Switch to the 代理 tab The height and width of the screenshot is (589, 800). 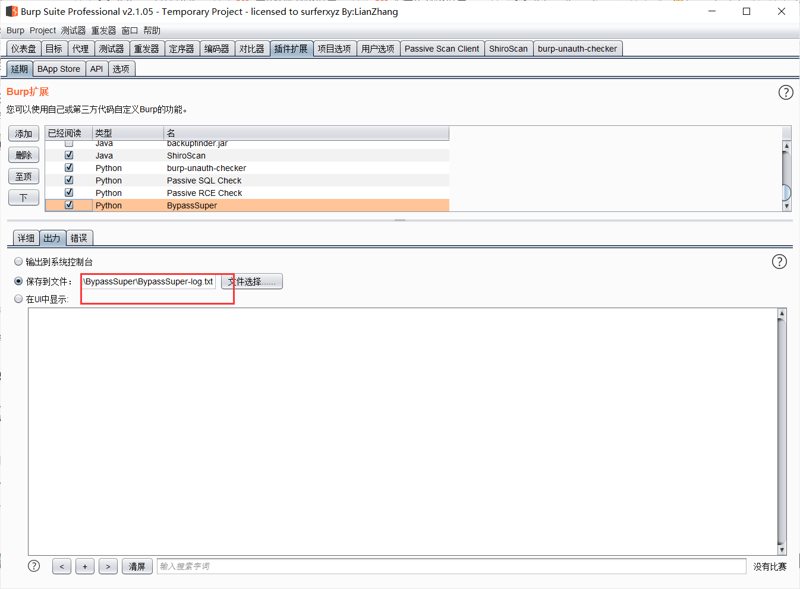click(81, 49)
